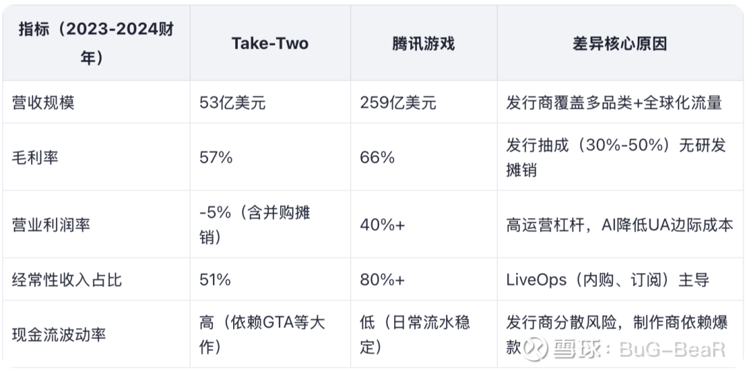The image size is (747, 372).
Task: Click the 40%+ operating margin cell
Action: point(382,225)
